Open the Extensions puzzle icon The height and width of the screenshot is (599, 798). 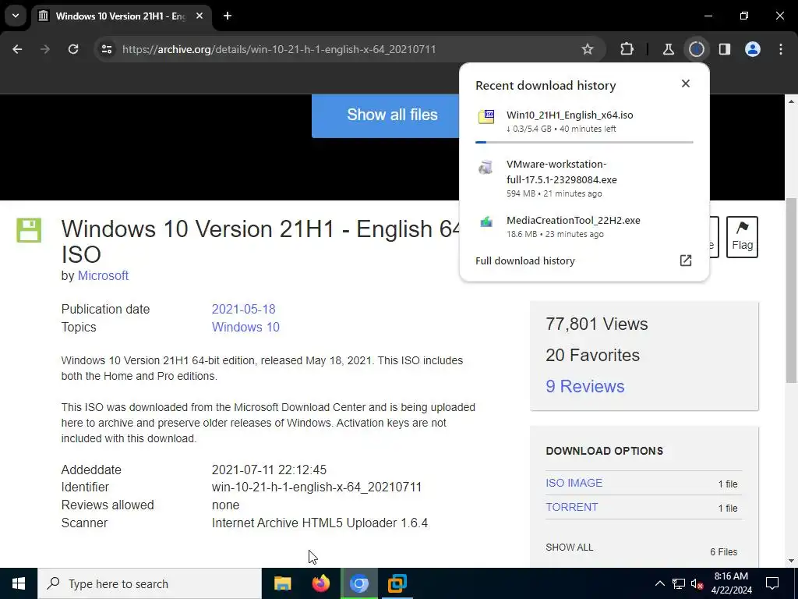[627, 49]
